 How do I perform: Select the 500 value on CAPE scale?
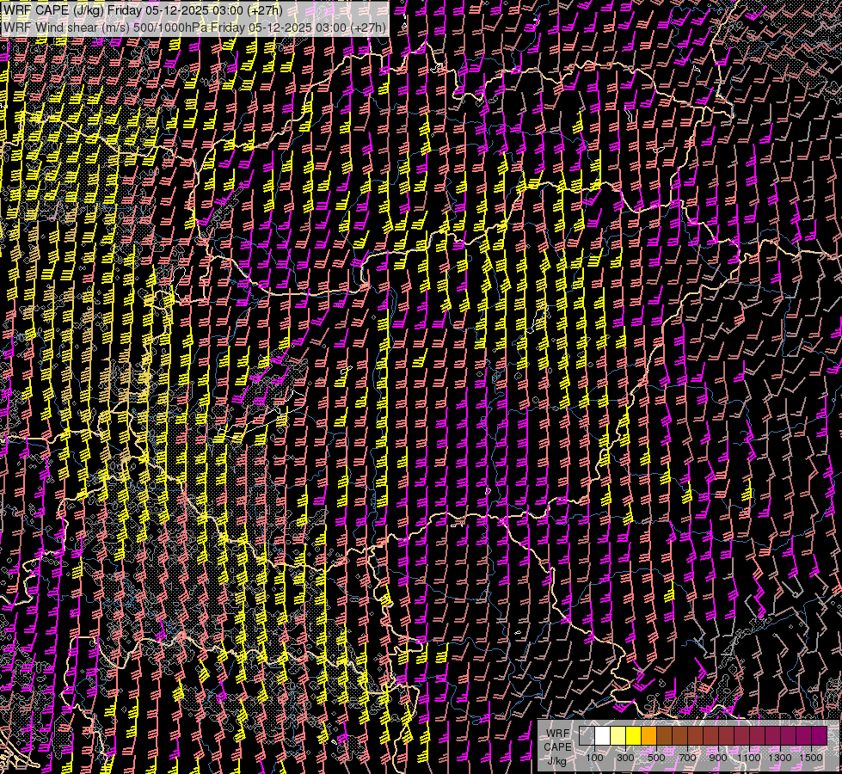[x=656, y=758]
